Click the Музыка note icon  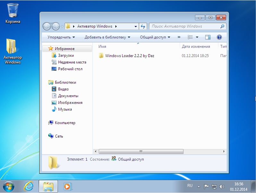pos(54,109)
